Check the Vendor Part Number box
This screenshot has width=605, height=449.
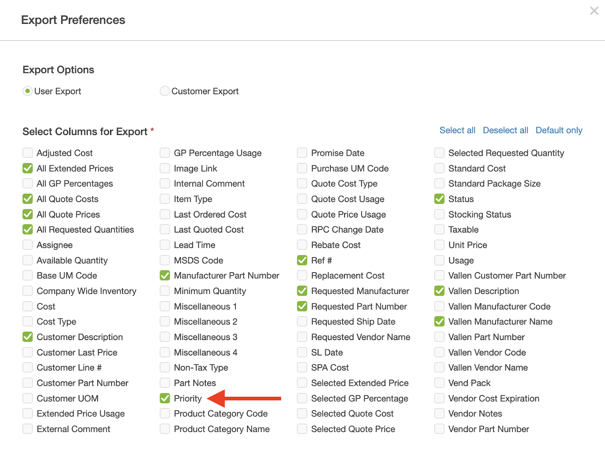coord(439,429)
